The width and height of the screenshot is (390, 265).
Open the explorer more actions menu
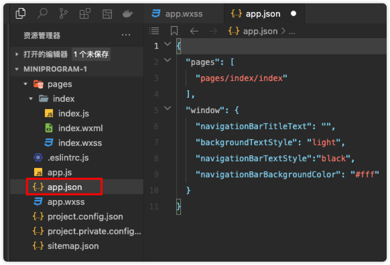[126, 35]
